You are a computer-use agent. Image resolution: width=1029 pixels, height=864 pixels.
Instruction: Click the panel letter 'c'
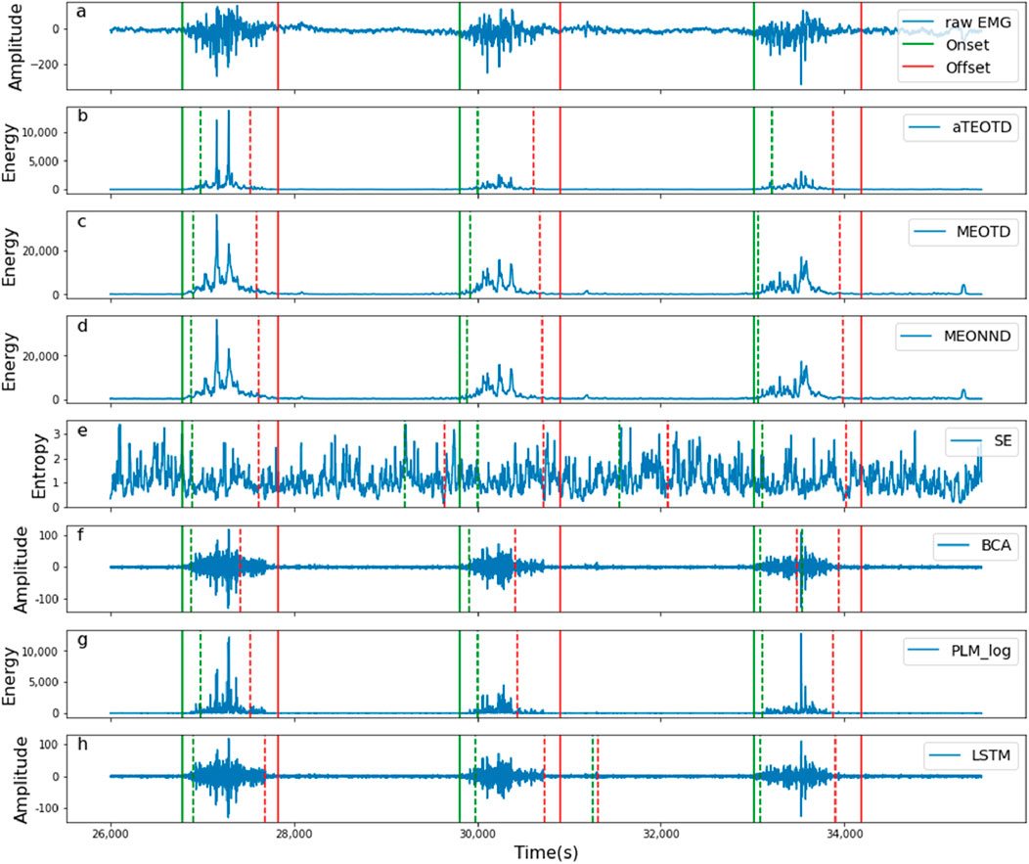pos(81,222)
